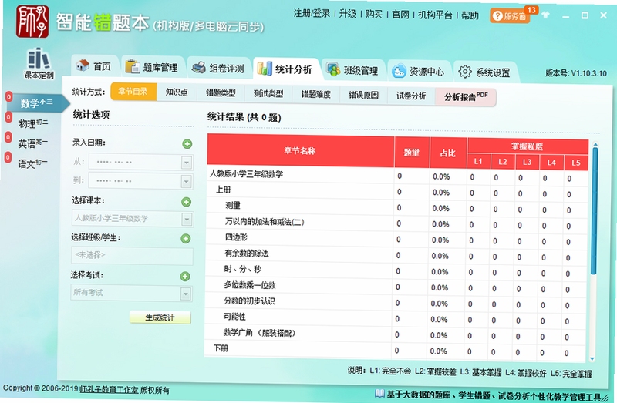
Task: Click the results table vertical scrollbar
Action: click(594, 210)
